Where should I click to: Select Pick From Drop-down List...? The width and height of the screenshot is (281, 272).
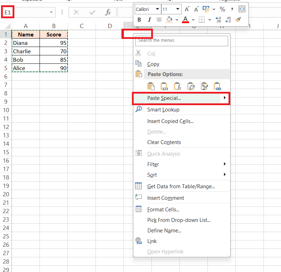(182, 220)
